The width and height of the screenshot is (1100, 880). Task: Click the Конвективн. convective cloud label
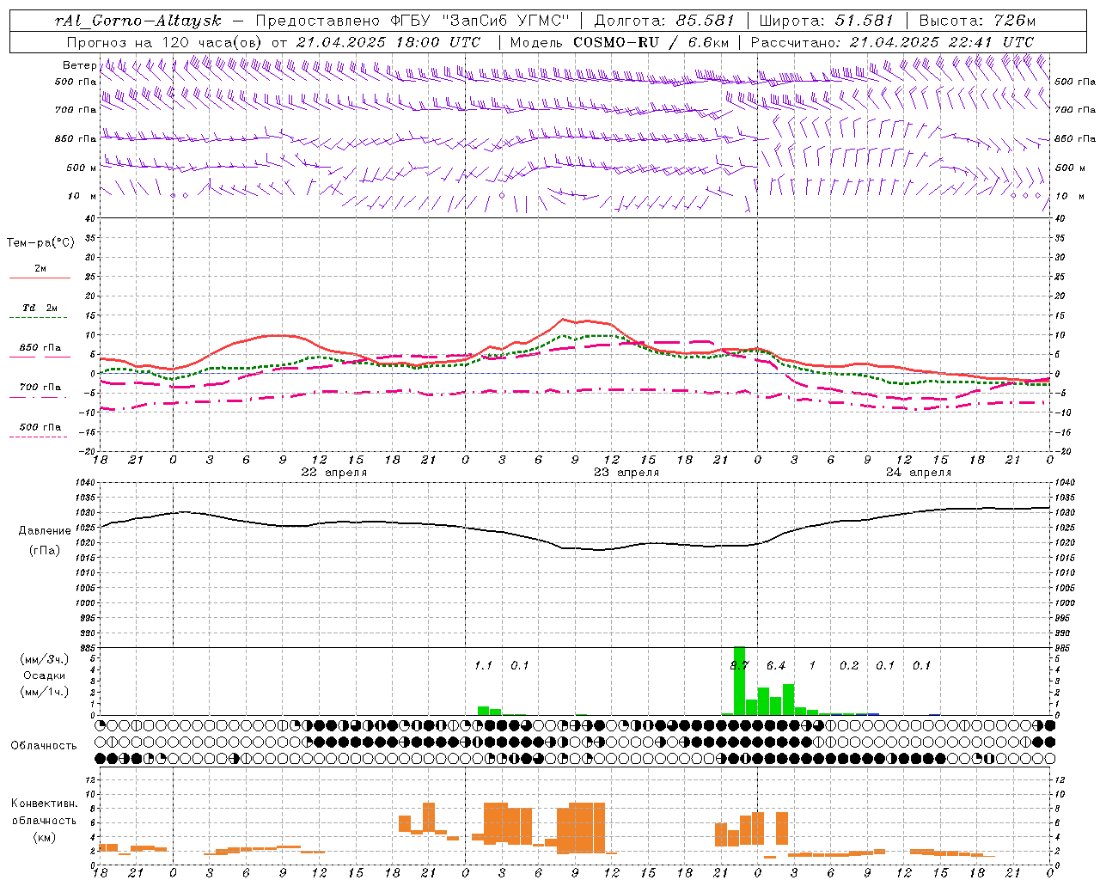[44, 804]
